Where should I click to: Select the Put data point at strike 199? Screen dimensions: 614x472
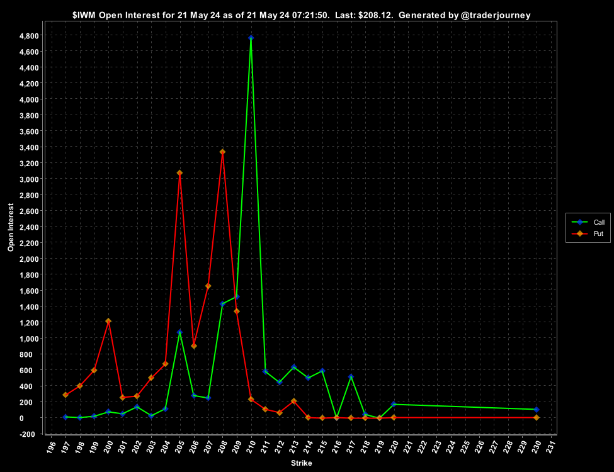pos(94,370)
